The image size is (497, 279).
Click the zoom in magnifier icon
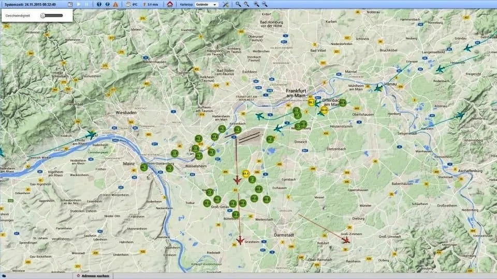[256, 4]
